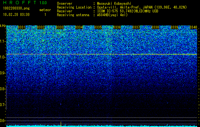Click time marker 0335
200x127 pixels.
tap(98, 27)
